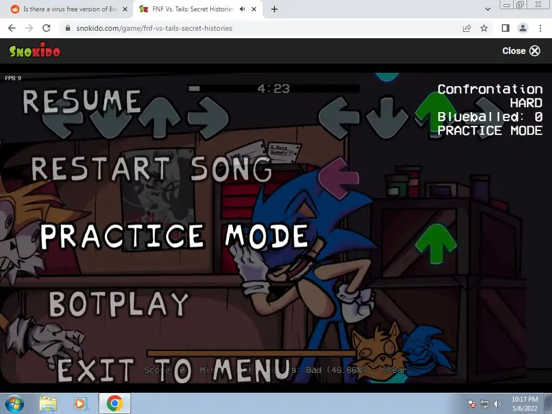Viewport: 552px width, 414px height.
Task: Click the address bar URL field
Action: [260, 28]
